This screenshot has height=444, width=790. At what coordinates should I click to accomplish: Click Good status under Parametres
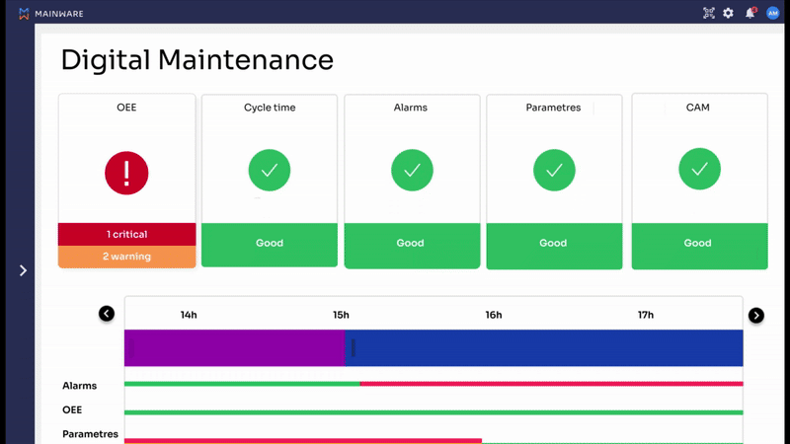pyautogui.click(x=554, y=246)
